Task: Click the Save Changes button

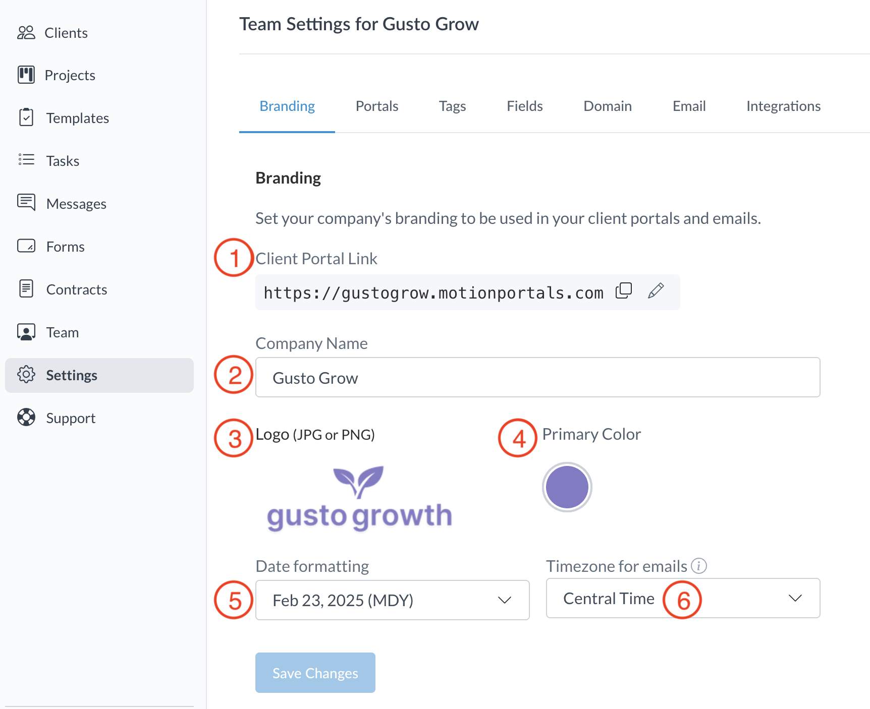Action: pyautogui.click(x=315, y=673)
